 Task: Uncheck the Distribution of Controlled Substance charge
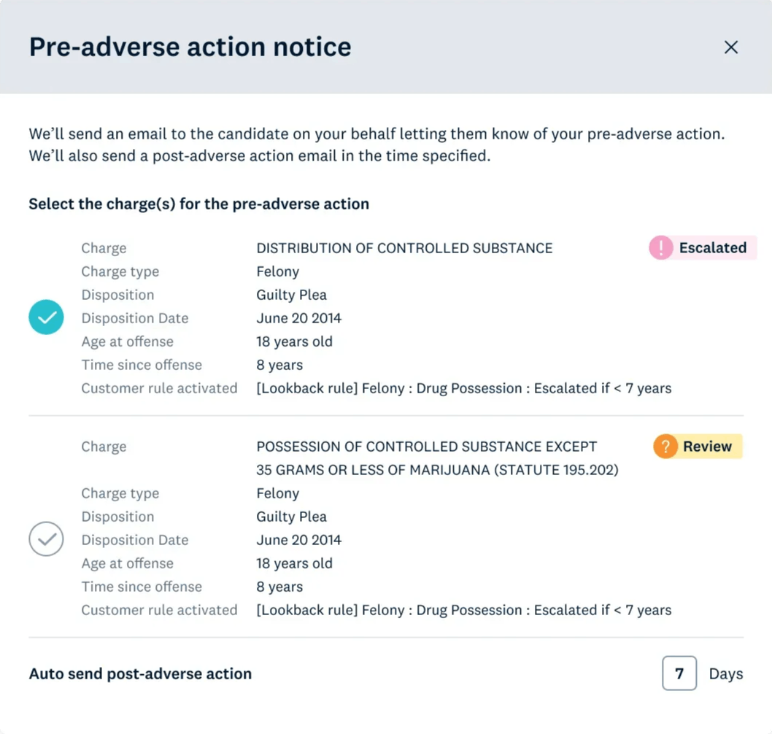tap(46, 318)
